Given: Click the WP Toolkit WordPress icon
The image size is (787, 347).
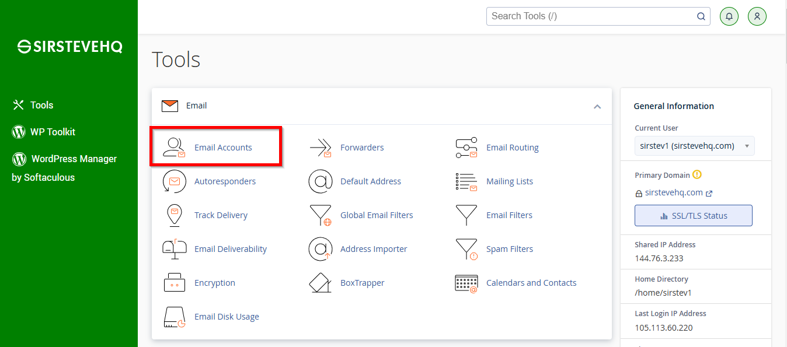Looking at the screenshot, I should click(19, 132).
